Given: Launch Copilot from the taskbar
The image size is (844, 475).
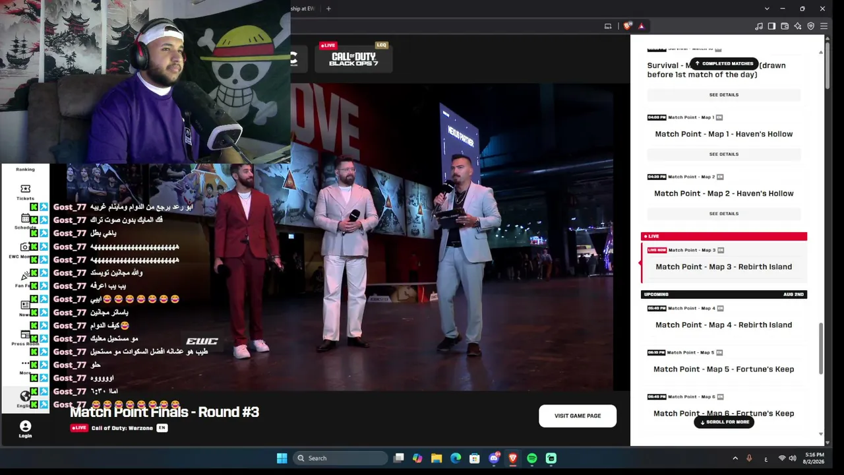Looking at the screenshot, I should pos(417,459).
